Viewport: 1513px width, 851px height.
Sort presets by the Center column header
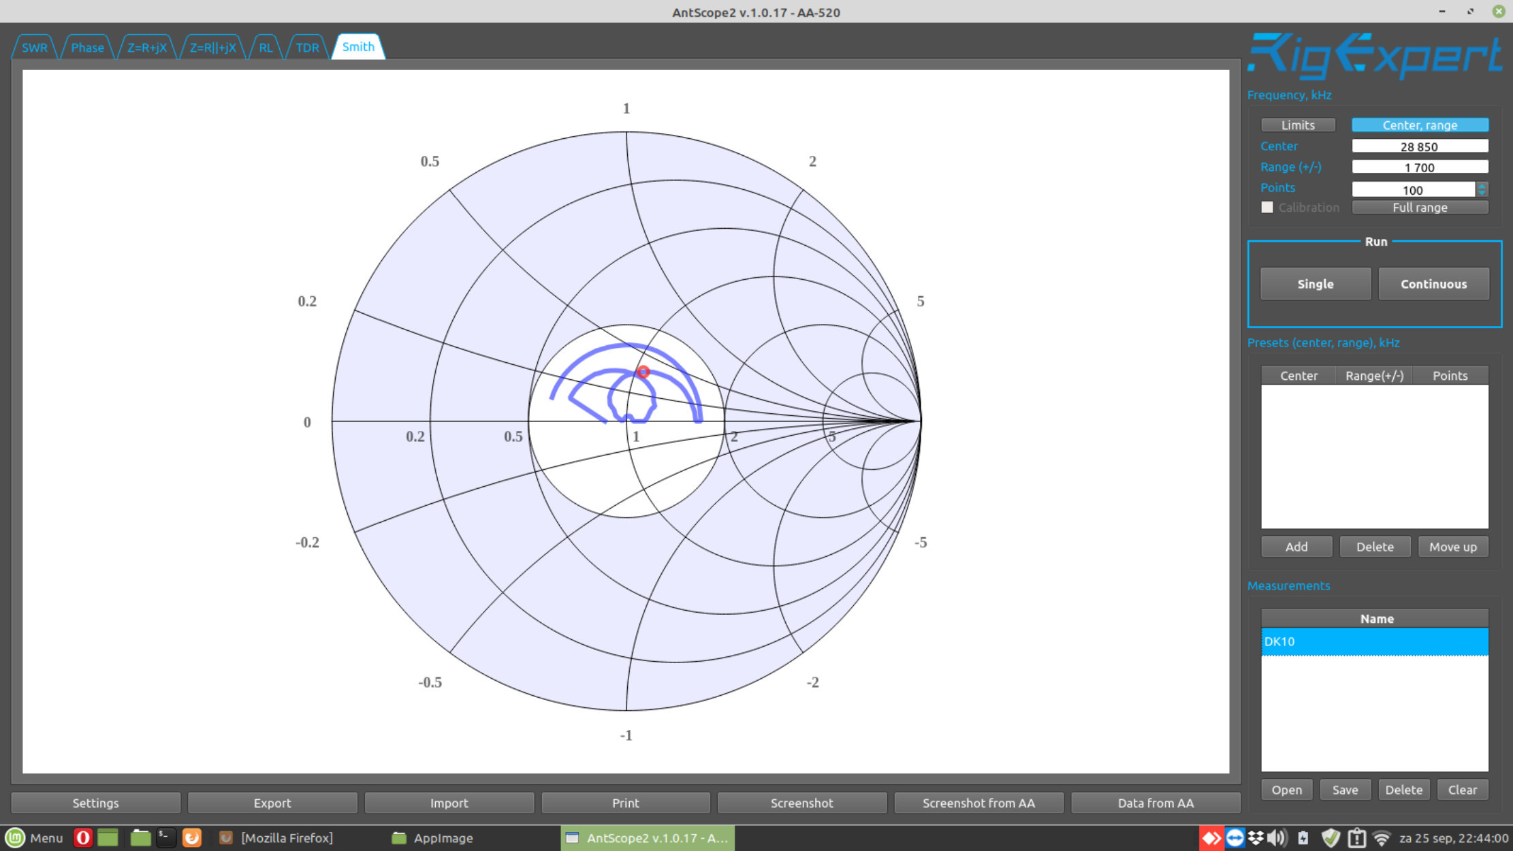pos(1298,375)
